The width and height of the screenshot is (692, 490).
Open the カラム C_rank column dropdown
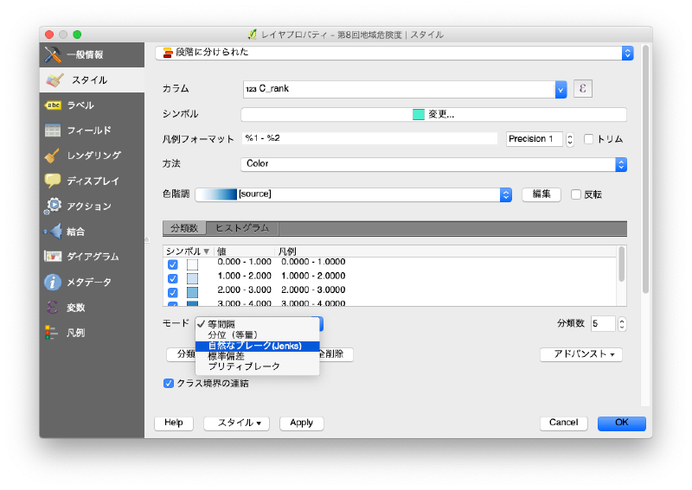pyautogui.click(x=405, y=90)
